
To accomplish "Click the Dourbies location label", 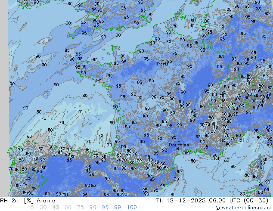I will pos(179,145).
